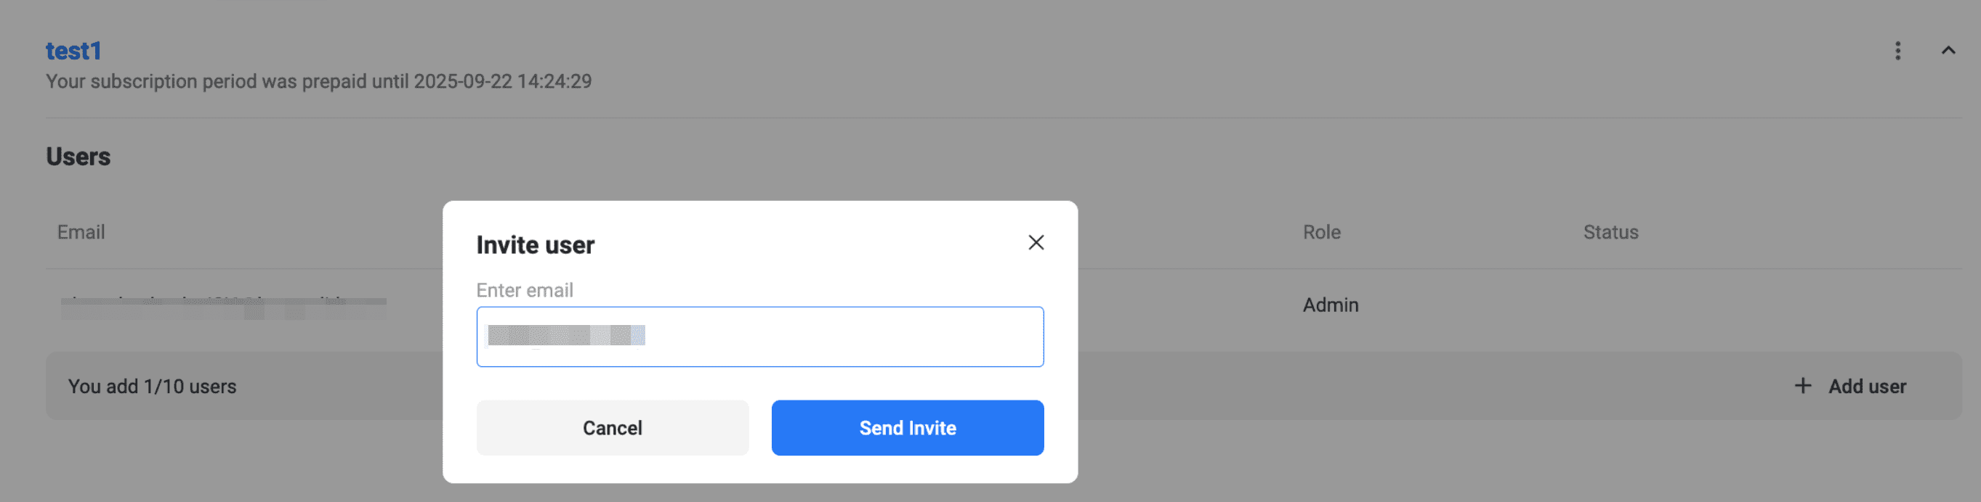
Task: Collapse the test1 section with the chevron
Action: 1947,51
